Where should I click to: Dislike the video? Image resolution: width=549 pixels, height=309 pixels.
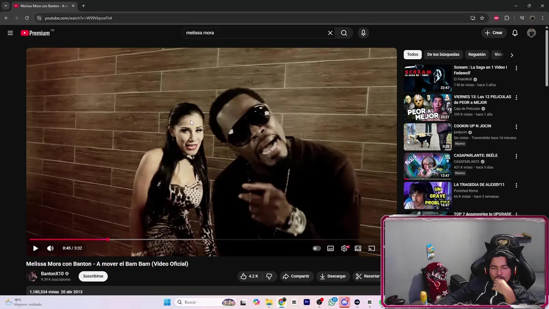coord(269,276)
